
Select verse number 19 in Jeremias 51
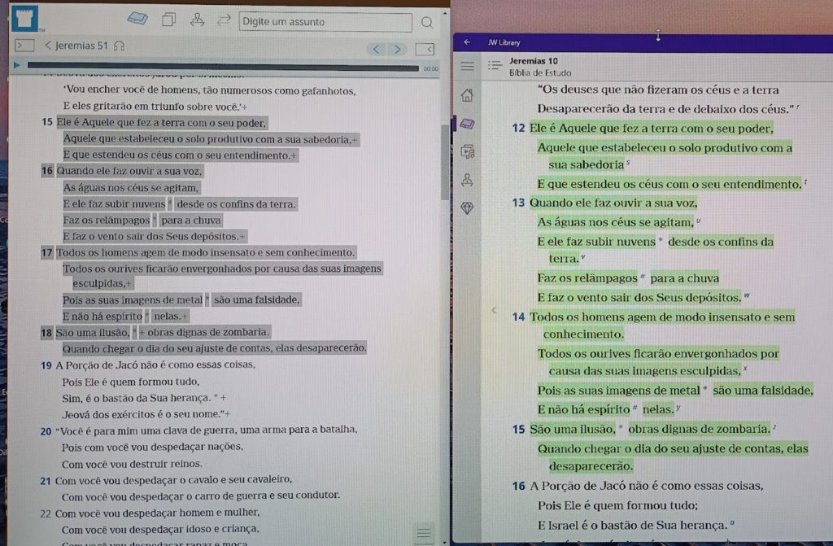click(46, 365)
